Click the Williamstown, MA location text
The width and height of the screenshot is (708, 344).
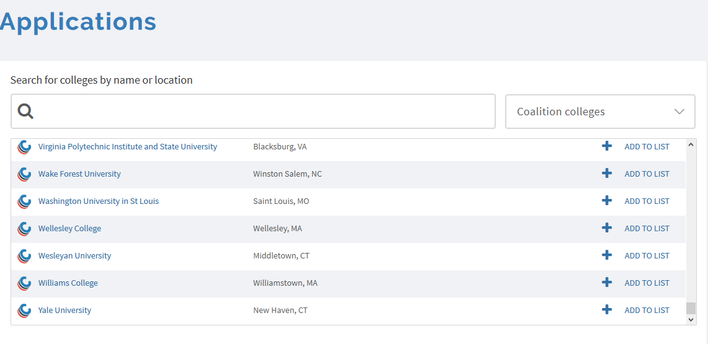[285, 283]
